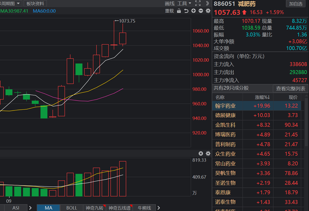The width and height of the screenshot is (309, 211).
Task: Open volume panel settings gear
Action: click(x=208, y=153)
